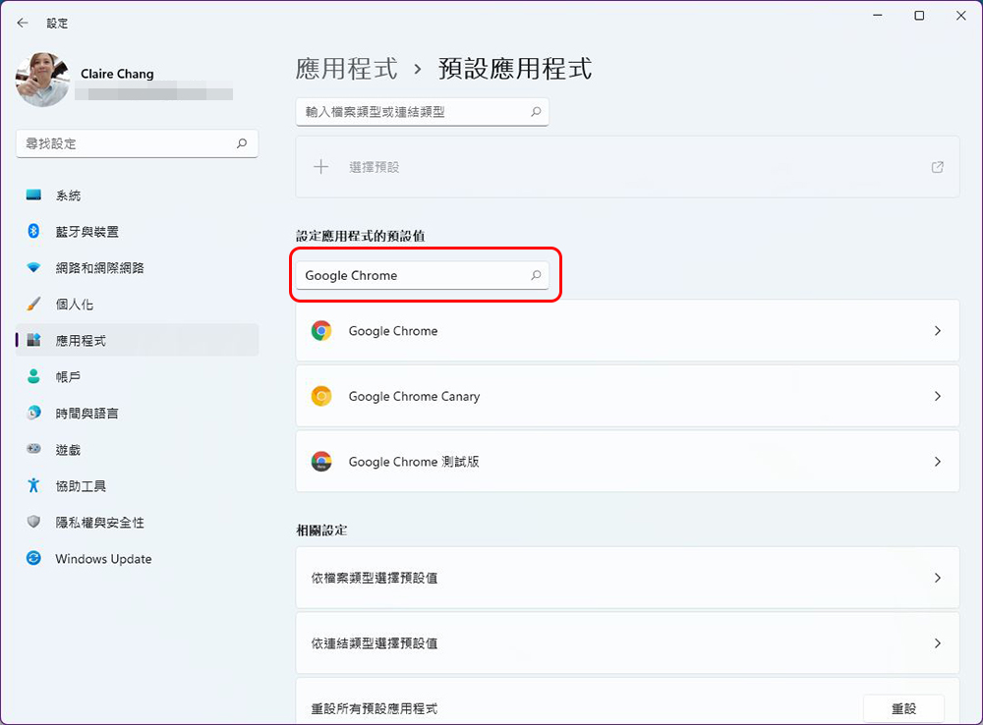Click the Google Chrome logo icon
The width and height of the screenshot is (983, 725).
321,330
